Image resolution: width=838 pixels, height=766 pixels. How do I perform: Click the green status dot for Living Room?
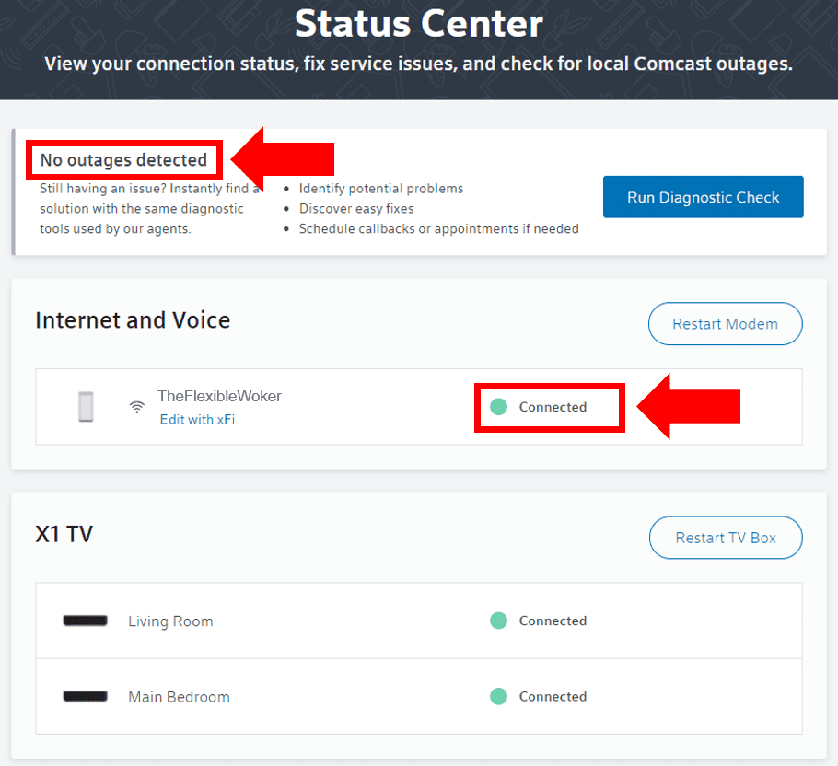pyautogui.click(x=498, y=621)
